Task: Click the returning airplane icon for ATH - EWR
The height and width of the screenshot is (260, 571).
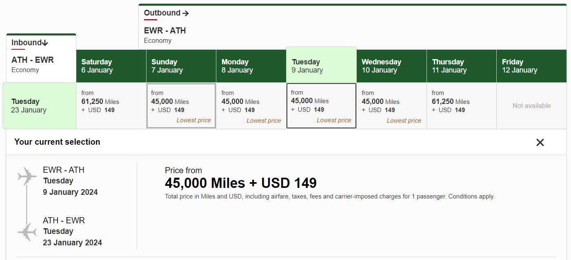Action: [x=27, y=232]
